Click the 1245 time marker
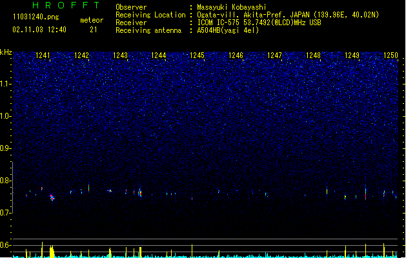This screenshot has width=406, height=258. (x=197, y=55)
